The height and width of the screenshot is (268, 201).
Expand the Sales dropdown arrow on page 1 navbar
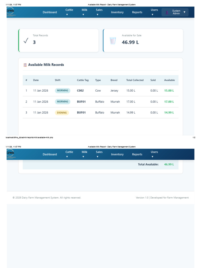pos(97,15)
